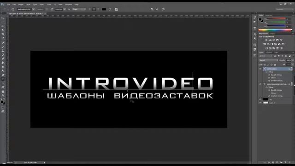Add a Brightness/Contrast adjustment

pyautogui.click(x=266, y=40)
